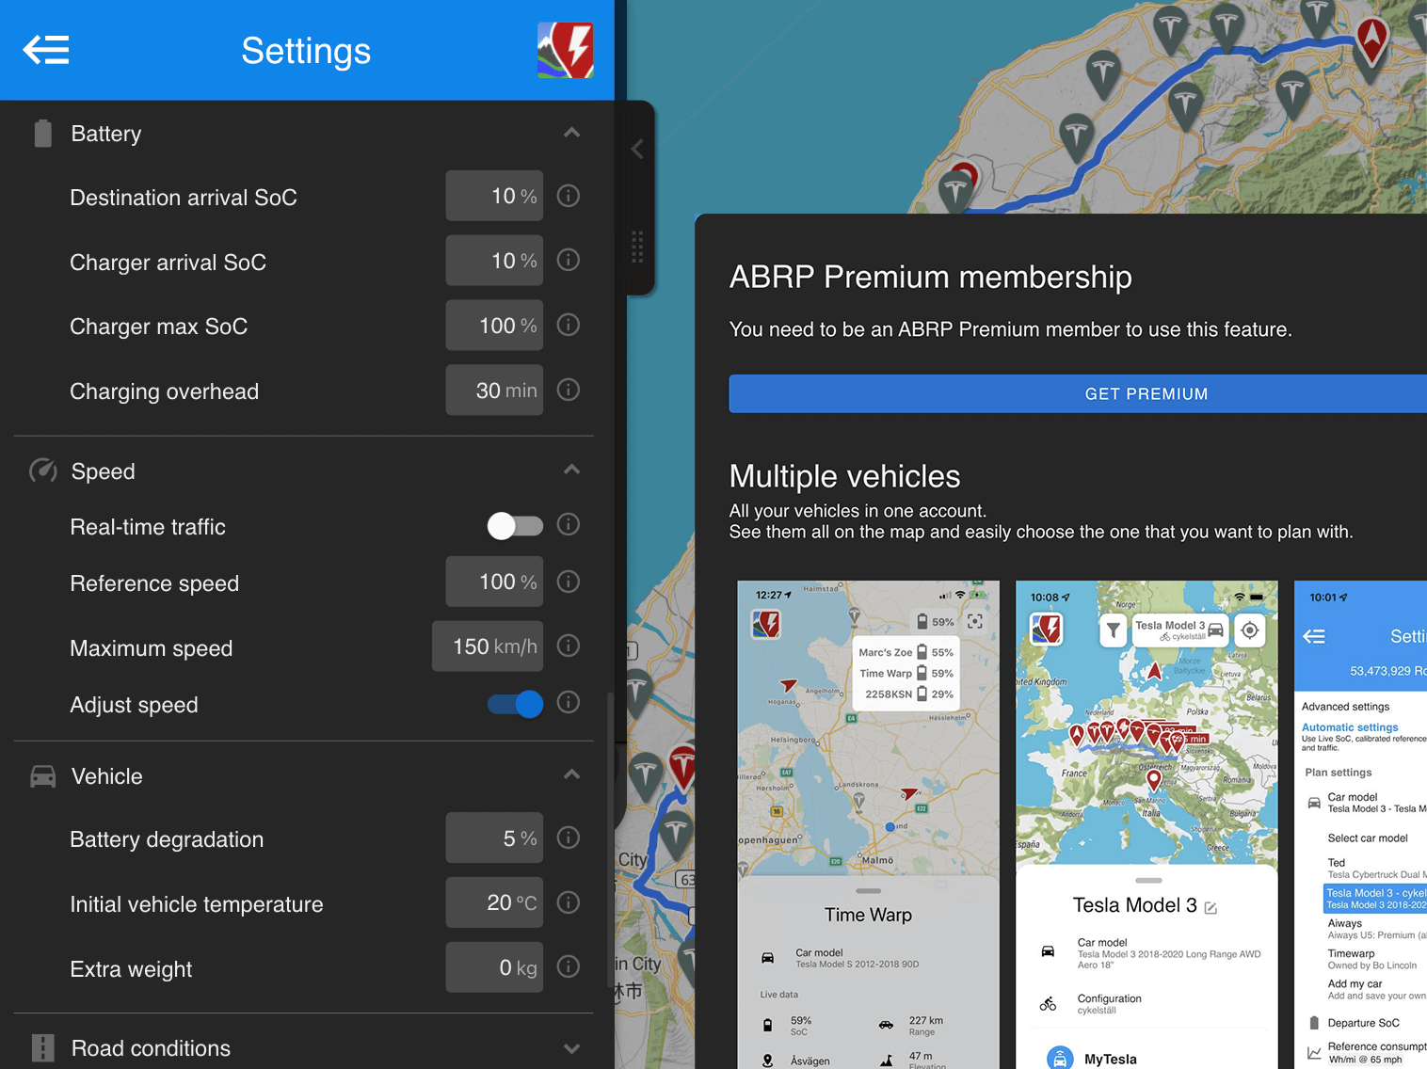Open the Advanced settings screenshot thumbnail
The width and height of the screenshot is (1427, 1069).
coord(1361,824)
